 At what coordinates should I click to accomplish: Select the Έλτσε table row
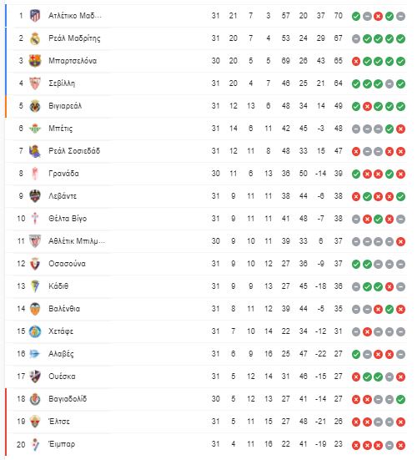coord(206,422)
